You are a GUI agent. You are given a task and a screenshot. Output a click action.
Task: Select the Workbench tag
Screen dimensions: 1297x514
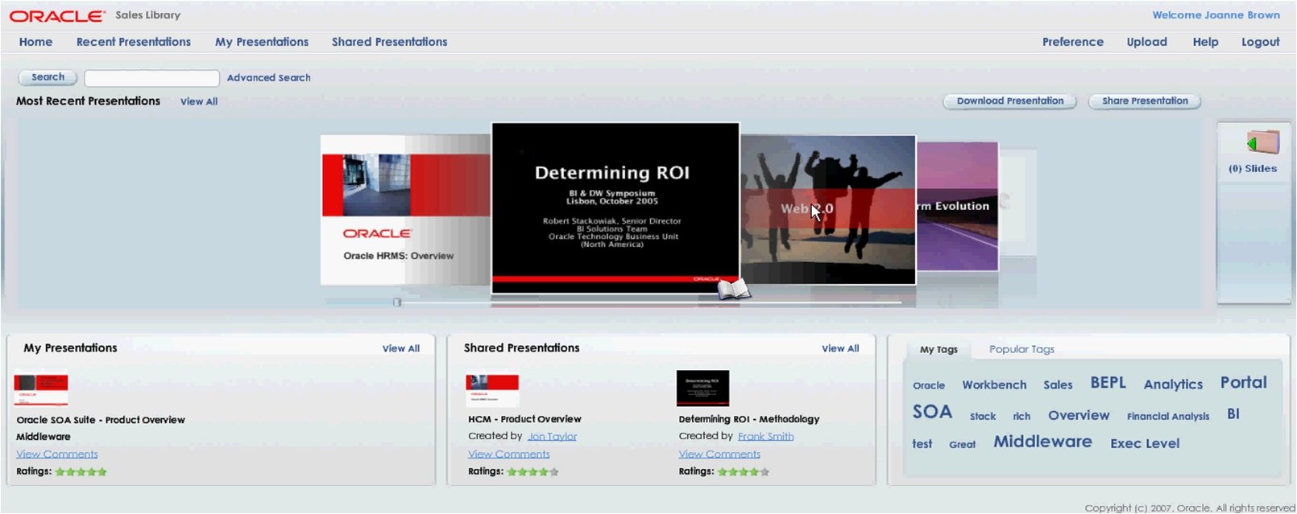pyautogui.click(x=994, y=385)
